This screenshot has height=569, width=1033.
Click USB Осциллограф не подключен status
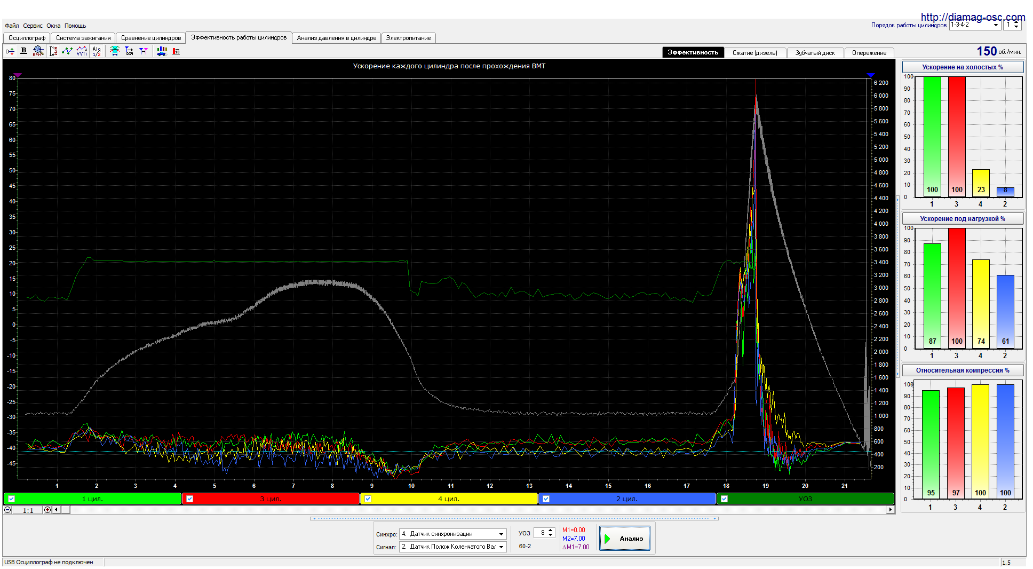(49, 562)
